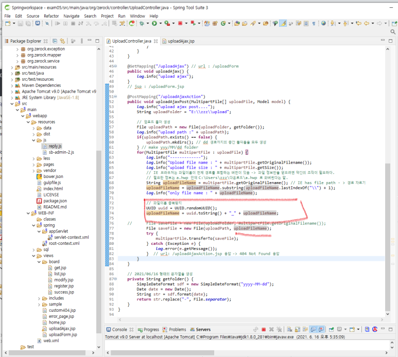The image size is (398, 357).
Task: Open Package Explorer View Menu dots
Action: [x=82, y=41]
